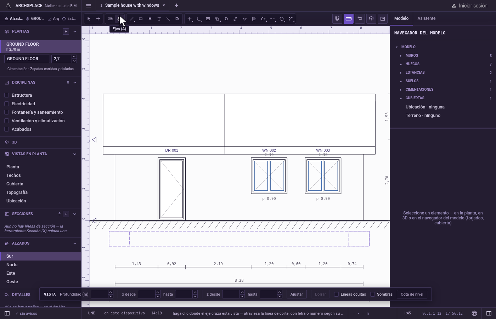Viewport: 496px width, 319px height.
Task: Switch to the Asistente tab
Action: (x=426, y=18)
